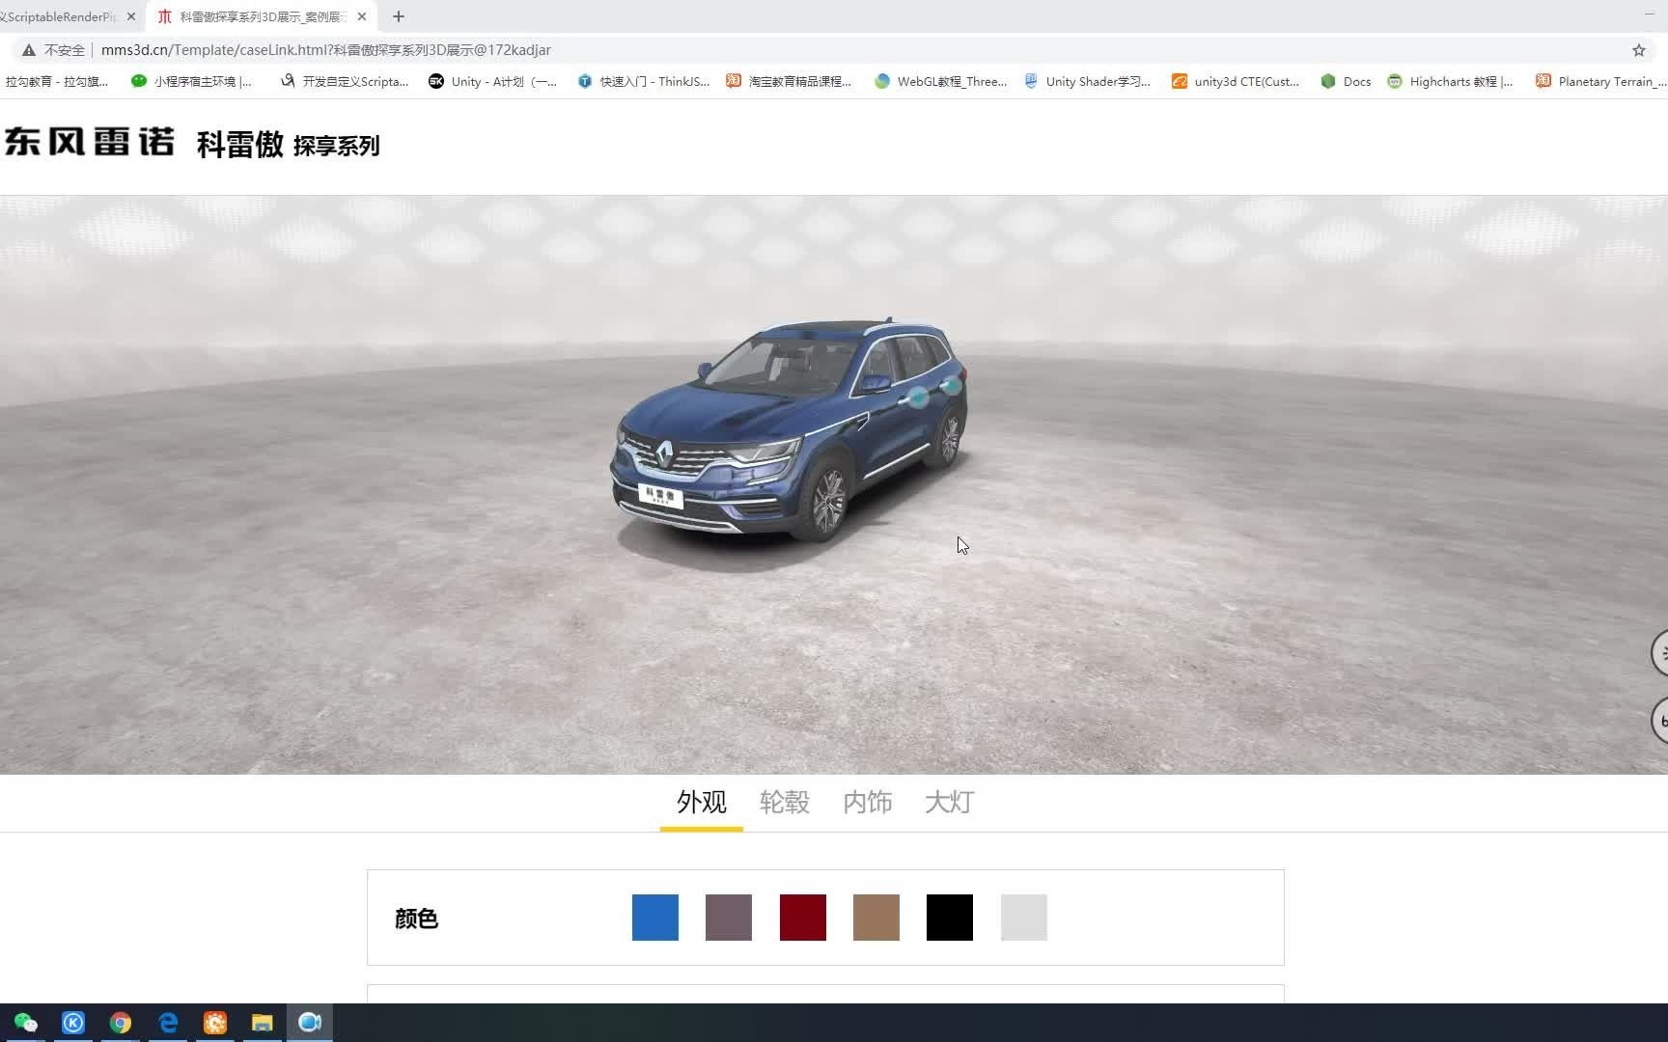
Task: Open the blue K app in taskbar
Action: point(73,1023)
